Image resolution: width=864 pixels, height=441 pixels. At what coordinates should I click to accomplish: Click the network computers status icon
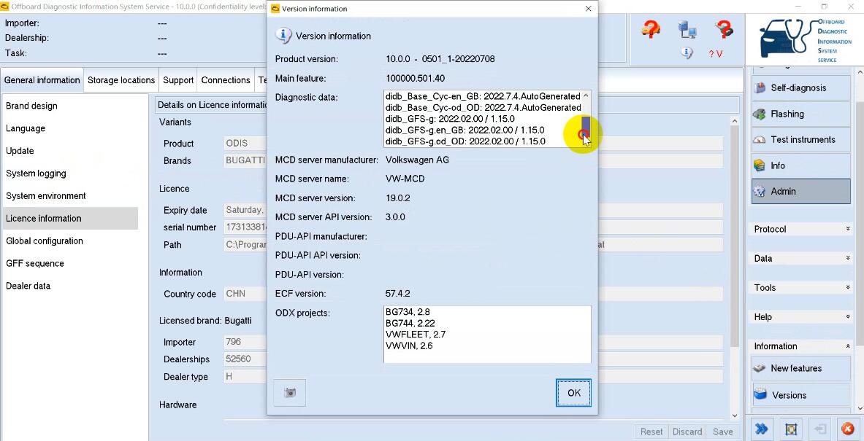pyautogui.click(x=687, y=29)
